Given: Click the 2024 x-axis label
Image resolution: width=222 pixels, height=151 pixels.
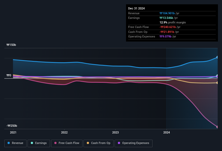Looking at the screenshot, I should pyautogui.click(x=167, y=132).
